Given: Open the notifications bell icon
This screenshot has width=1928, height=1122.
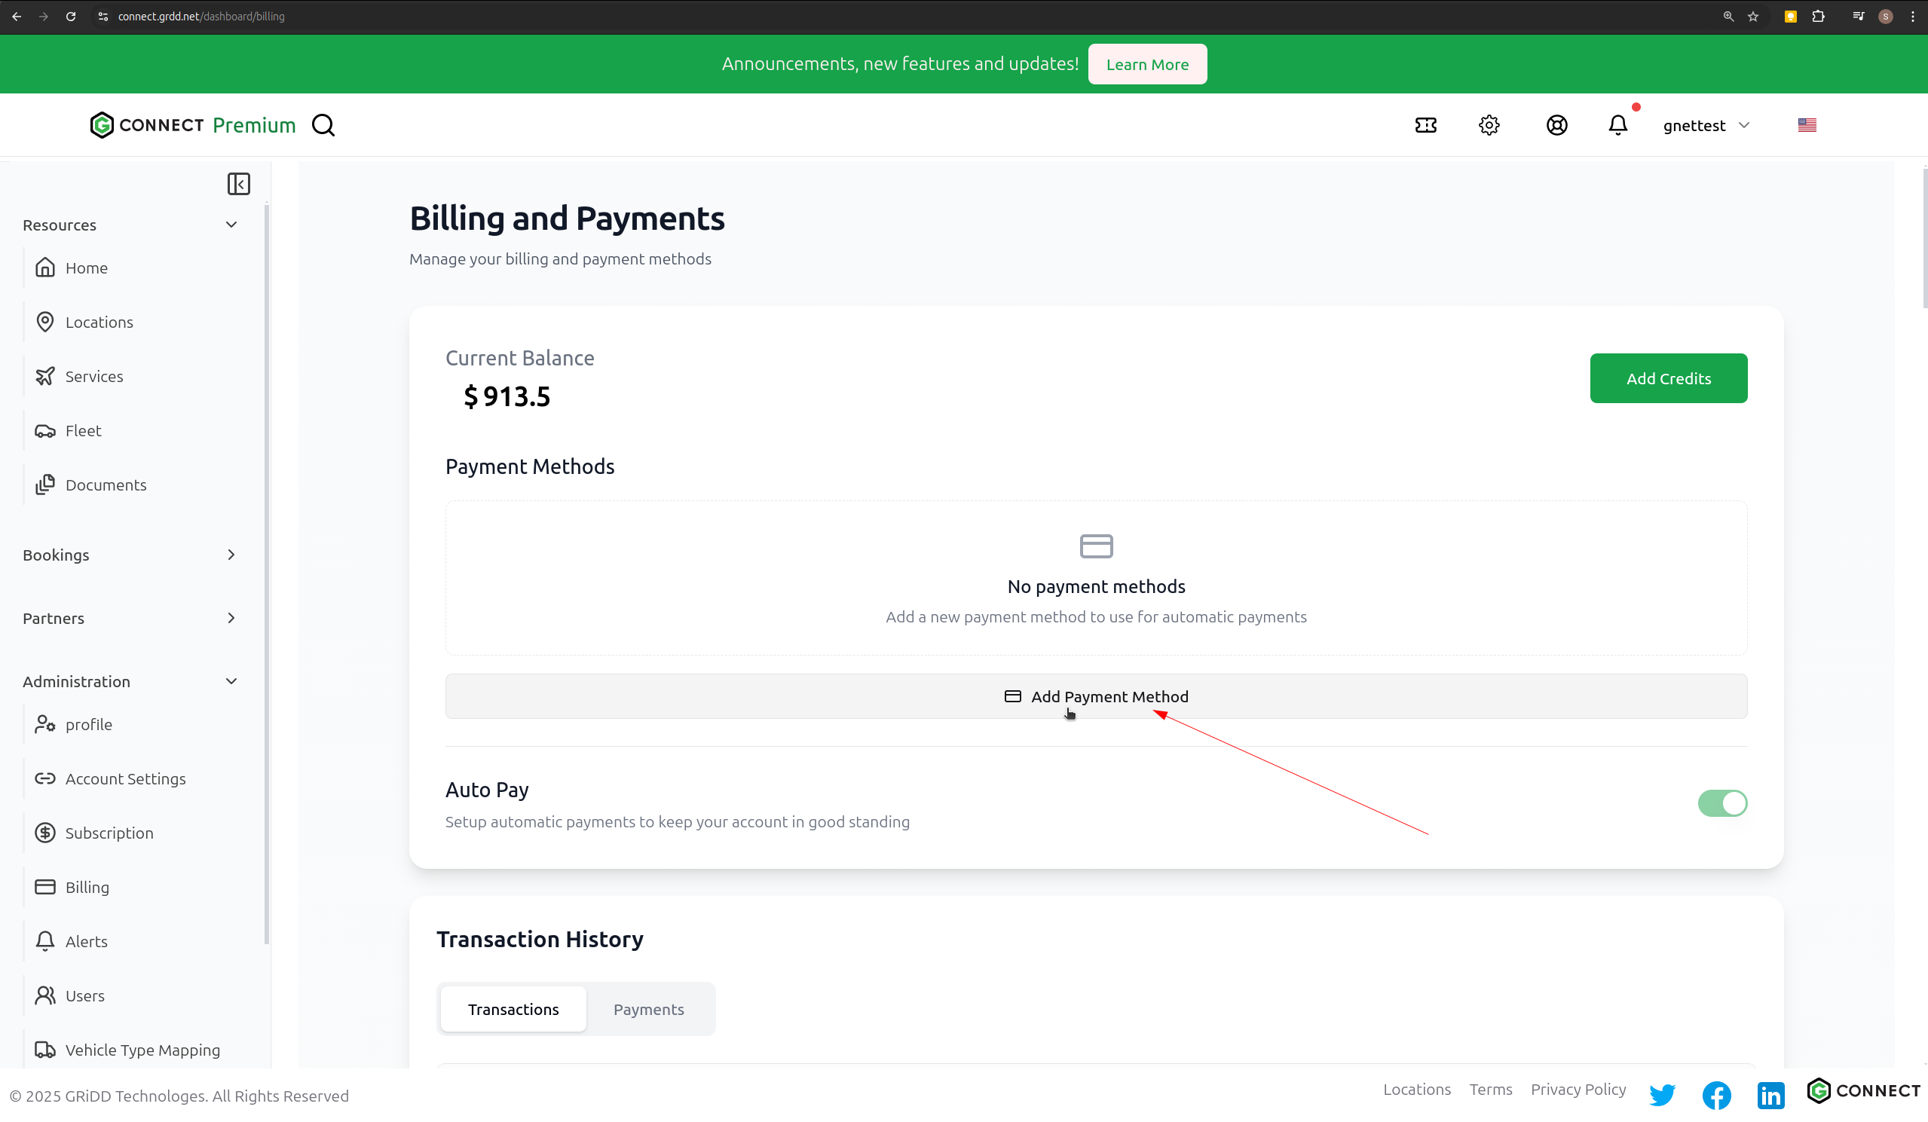Looking at the screenshot, I should tap(1617, 125).
